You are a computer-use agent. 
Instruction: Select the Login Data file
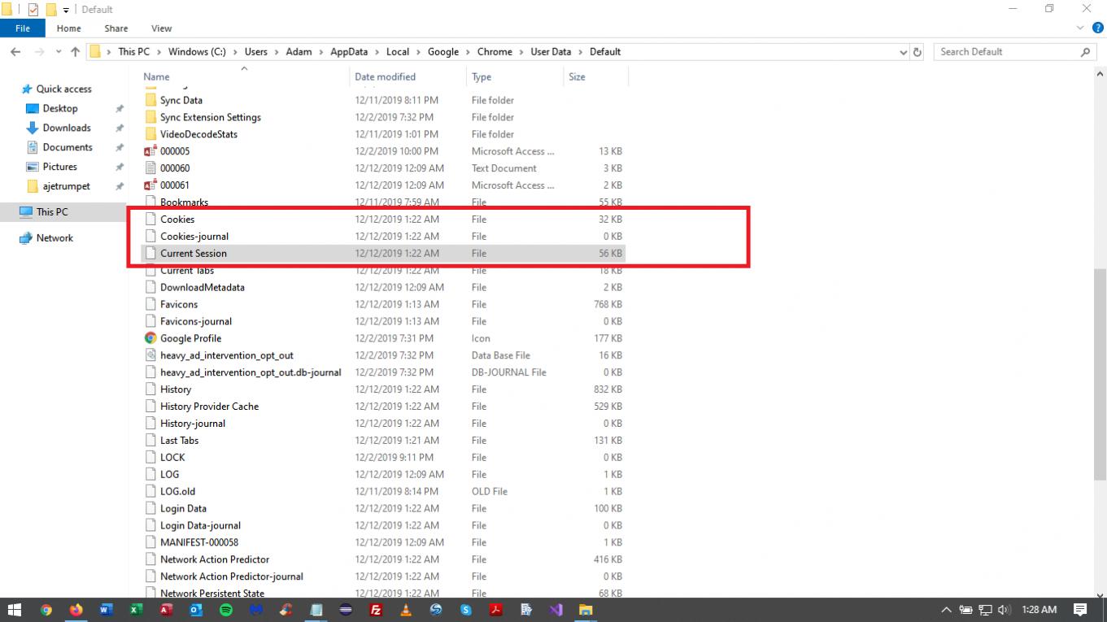click(183, 508)
